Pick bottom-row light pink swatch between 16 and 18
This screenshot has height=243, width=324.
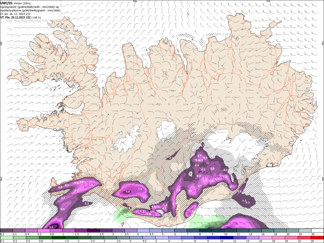point(265,238)
